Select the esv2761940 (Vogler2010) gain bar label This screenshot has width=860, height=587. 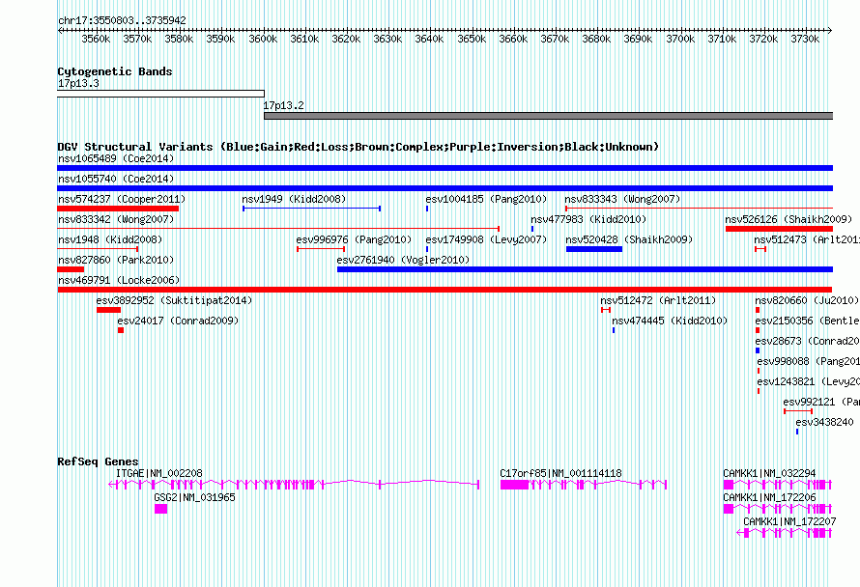[403, 260]
